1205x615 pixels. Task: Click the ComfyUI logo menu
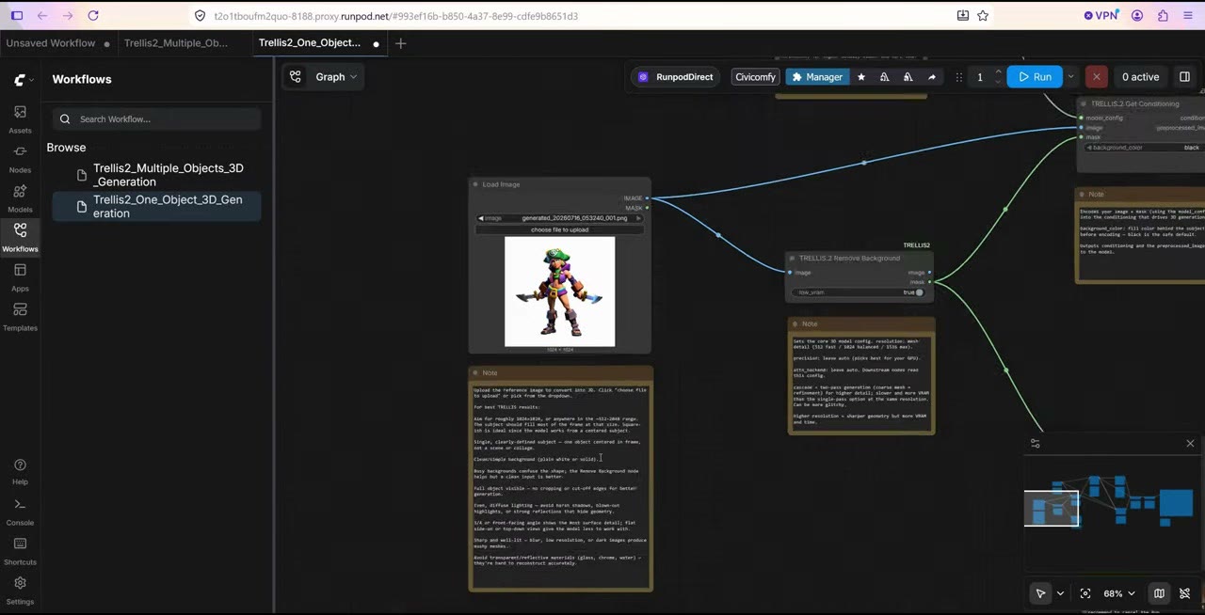(24, 80)
